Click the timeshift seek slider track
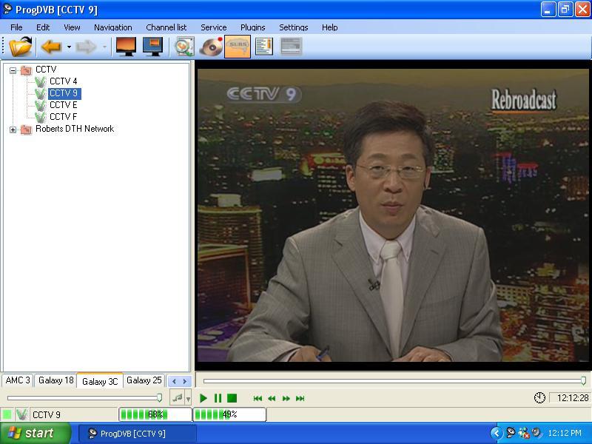The image size is (592, 444). 393,381
